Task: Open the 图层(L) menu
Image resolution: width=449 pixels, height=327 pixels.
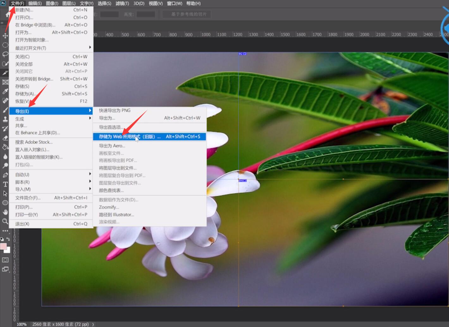Action: pos(69,3)
